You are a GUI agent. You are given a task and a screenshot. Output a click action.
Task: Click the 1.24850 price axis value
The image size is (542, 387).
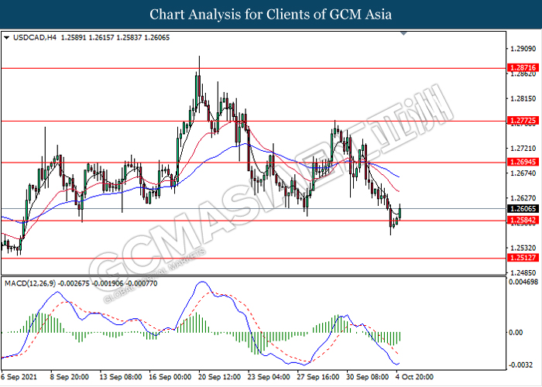coord(523,272)
